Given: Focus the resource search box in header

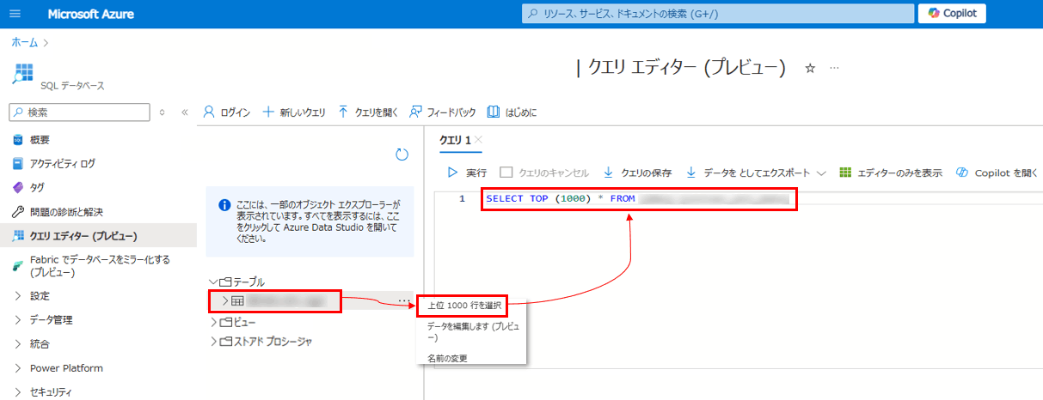Looking at the screenshot, I should pyautogui.click(x=718, y=14).
